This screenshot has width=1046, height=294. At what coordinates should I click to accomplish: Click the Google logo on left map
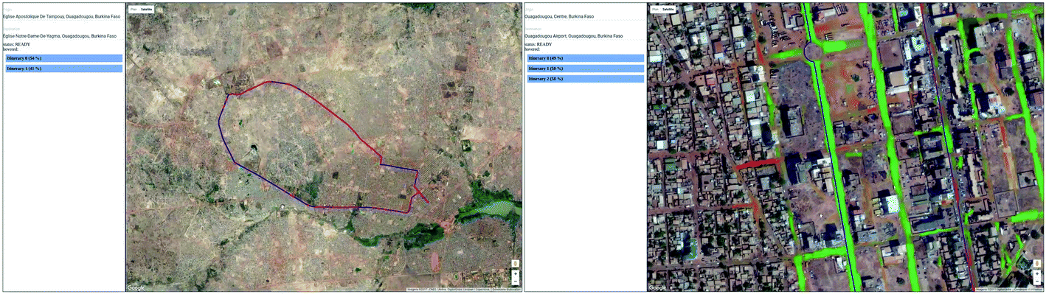point(136,287)
